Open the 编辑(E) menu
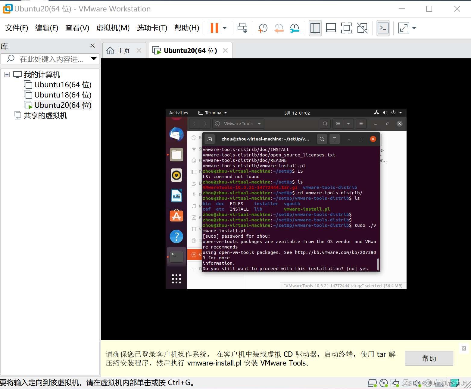 pyautogui.click(x=47, y=28)
